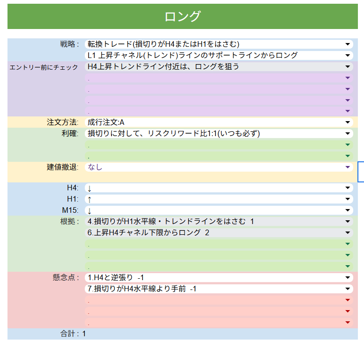Open the 転換トレード strategy dropdown

[348, 44]
